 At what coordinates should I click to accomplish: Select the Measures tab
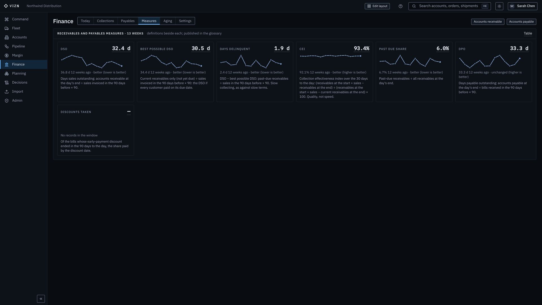(149, 21)
